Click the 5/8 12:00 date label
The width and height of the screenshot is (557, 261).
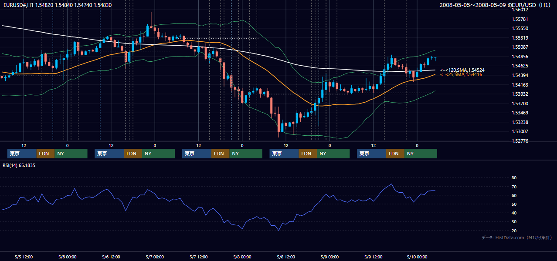click(x=286, y=257)
